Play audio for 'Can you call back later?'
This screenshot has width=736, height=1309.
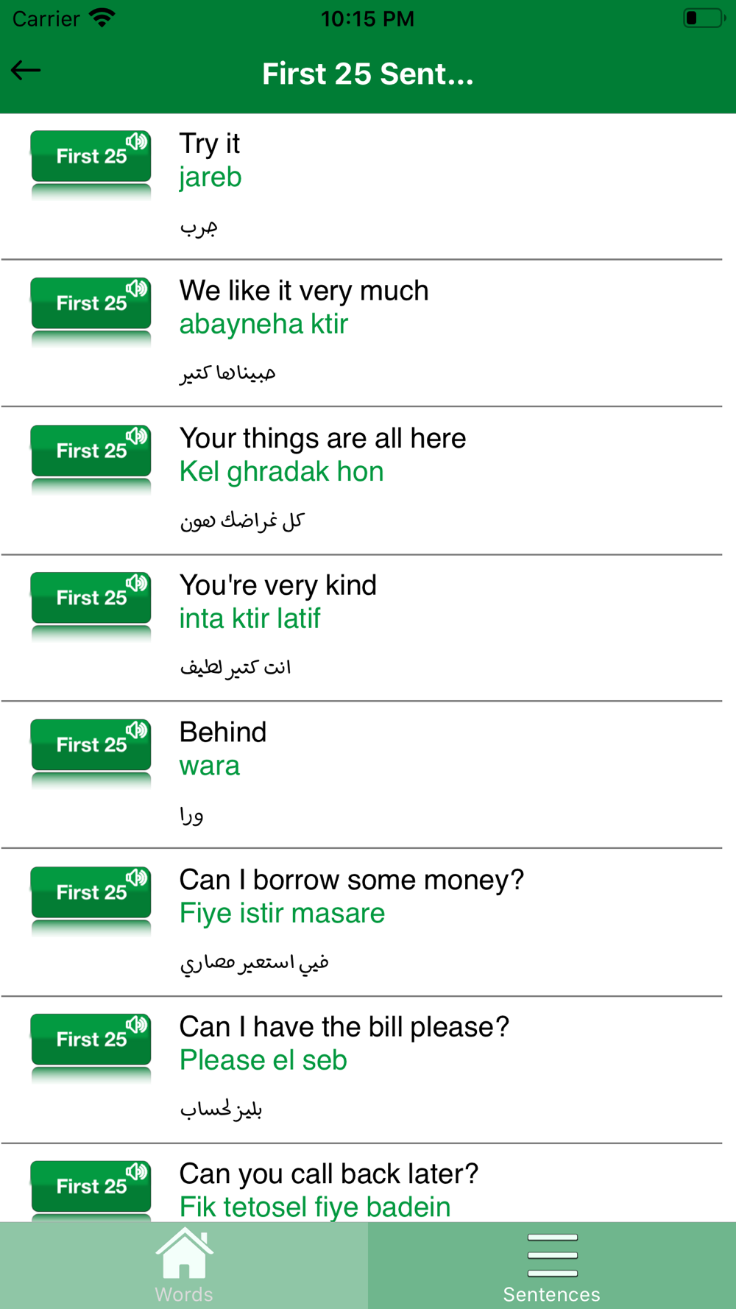click(x=91, y=1187)
